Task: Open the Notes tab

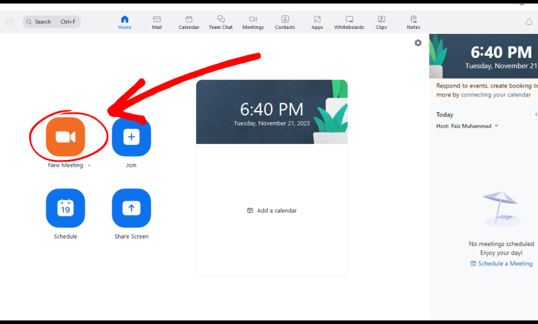Action: tap(413, 22)
